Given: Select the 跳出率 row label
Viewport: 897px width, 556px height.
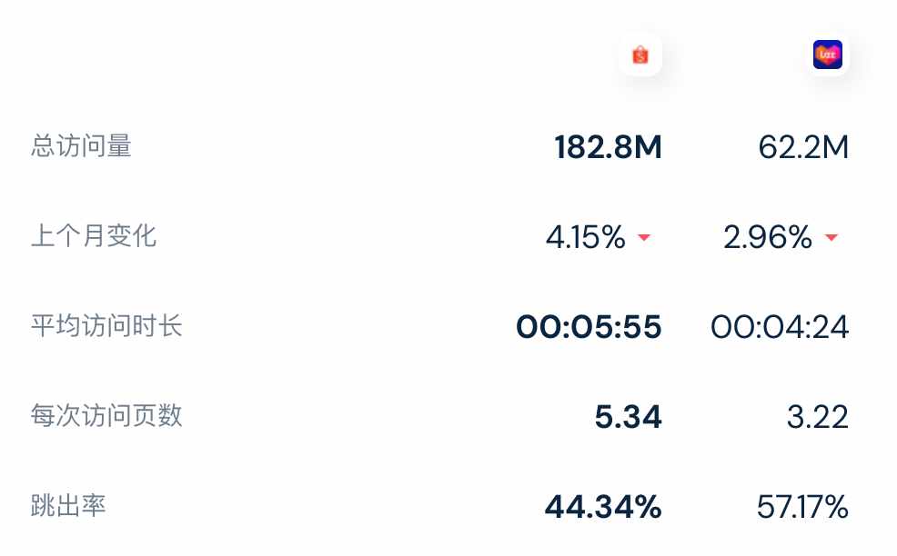Looking at the screenshot, I should (x=68, y=505).
